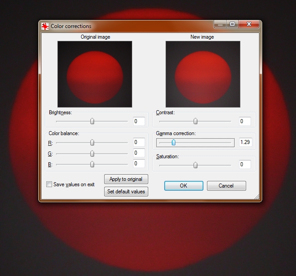296x276 pixels.
Task: Close the Color corrections dialog
Action: click(249, 24)
